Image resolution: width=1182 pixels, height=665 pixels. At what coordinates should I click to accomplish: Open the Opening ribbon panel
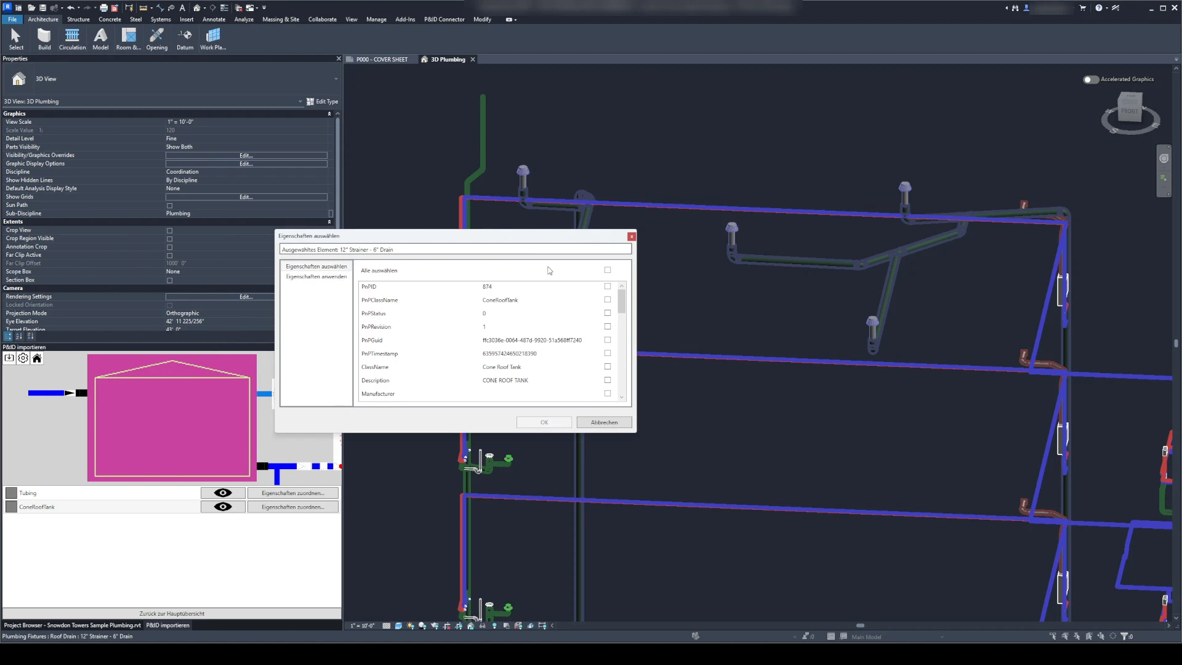[156, 39]
